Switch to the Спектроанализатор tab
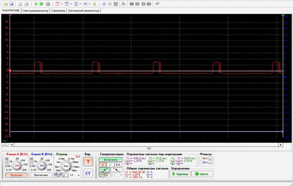The width and height of the screenshot is (293, 186). click(x=35, y=11)
